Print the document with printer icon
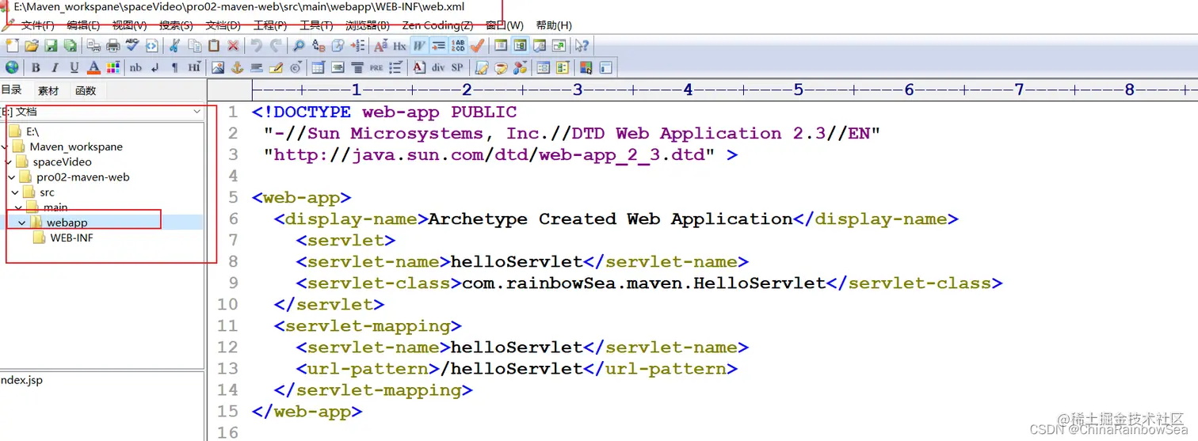The height and width of the screenshot is (441, 1198). (113, 46)
